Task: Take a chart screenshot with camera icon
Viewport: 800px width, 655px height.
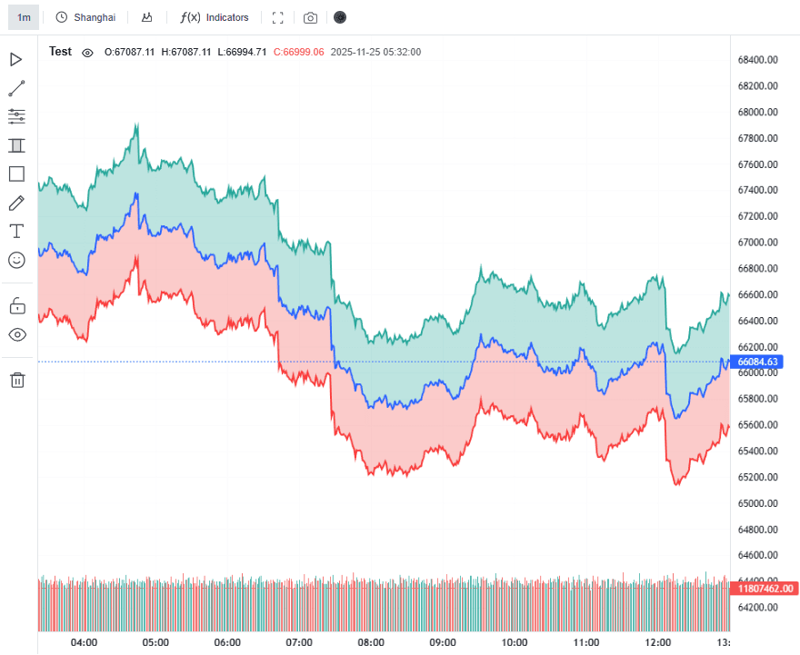Action: click(x=310, y=17)
